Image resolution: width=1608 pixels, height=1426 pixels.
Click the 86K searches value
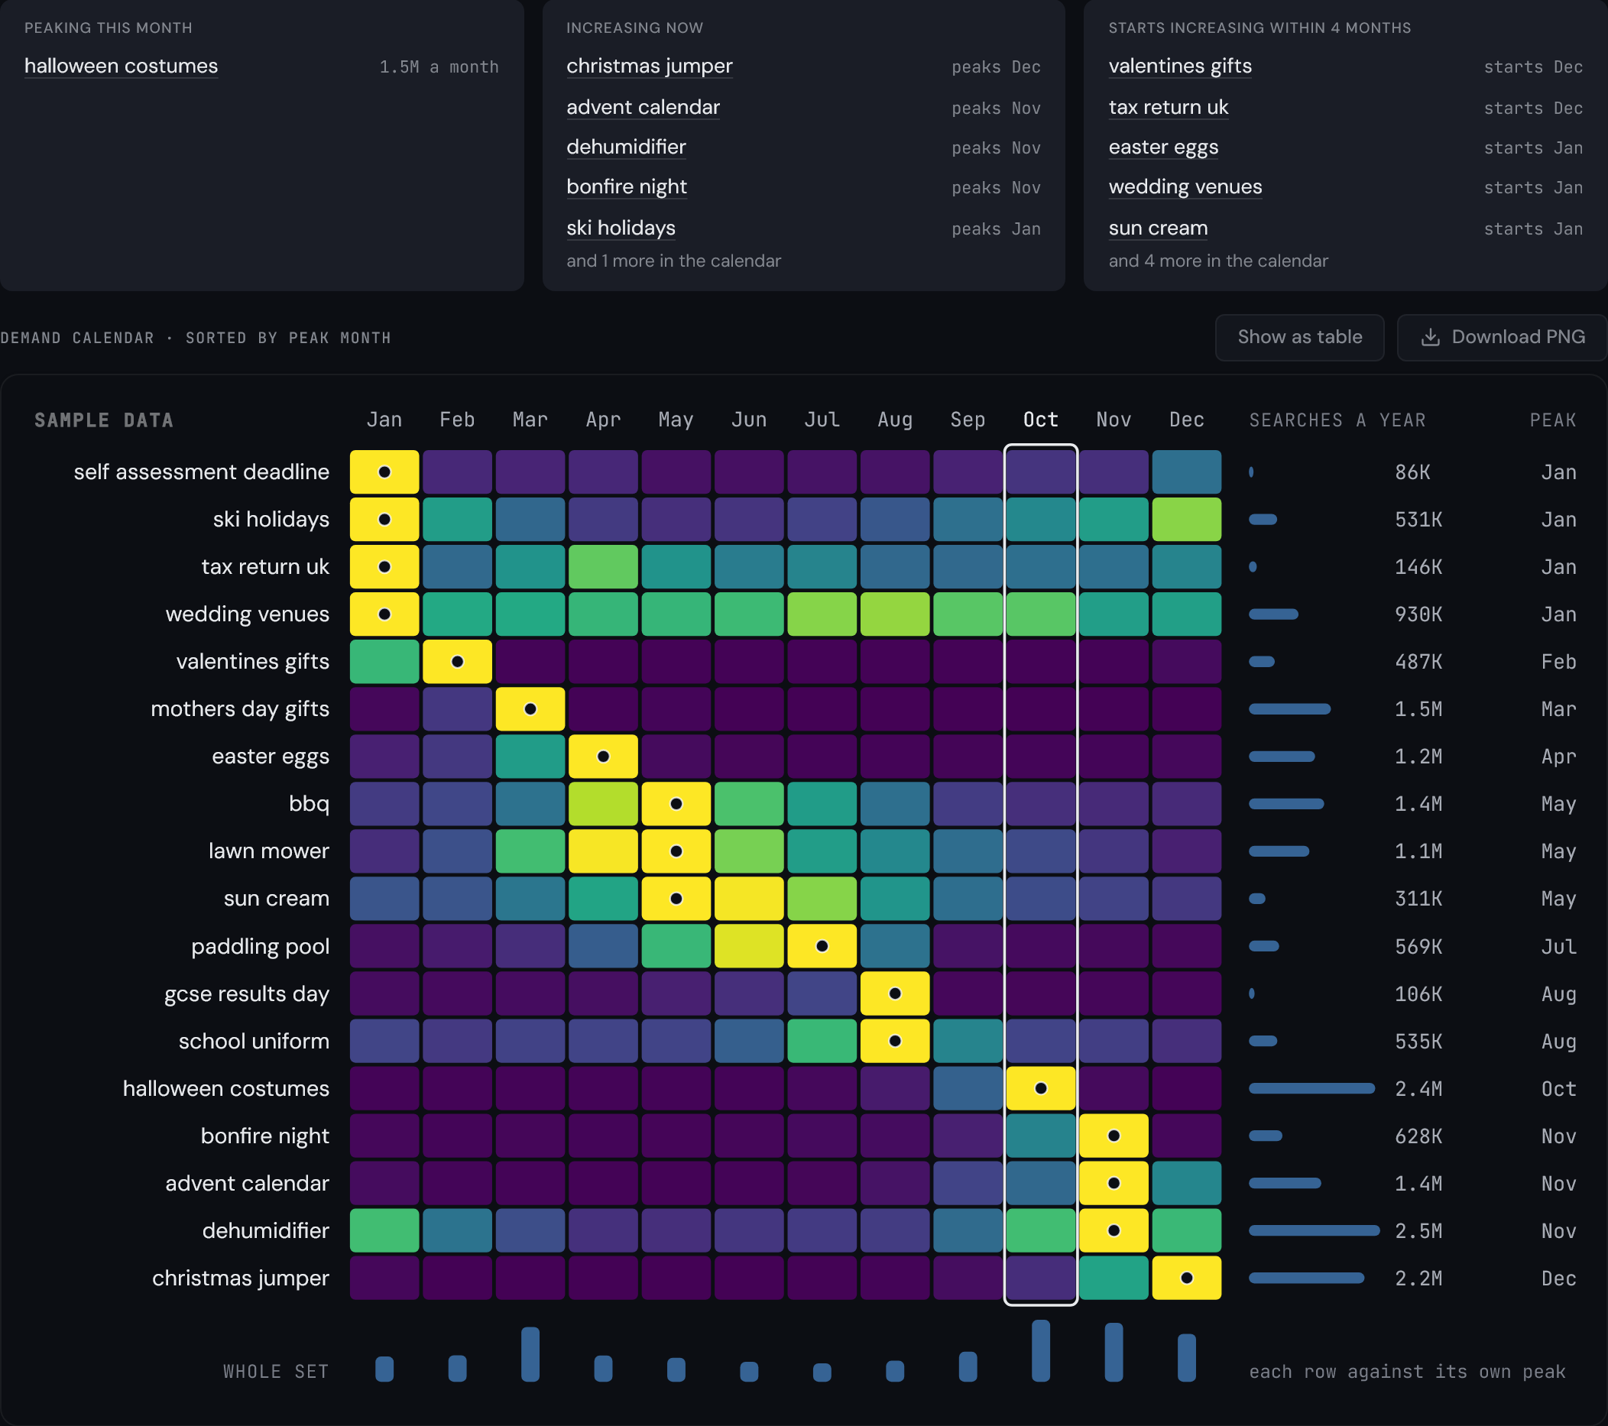pyautogui.click(x=1412, y=473)
